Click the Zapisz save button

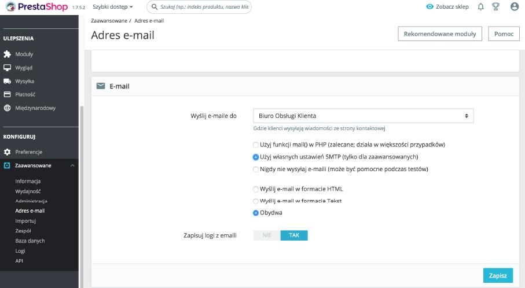(x=497, y=276)
